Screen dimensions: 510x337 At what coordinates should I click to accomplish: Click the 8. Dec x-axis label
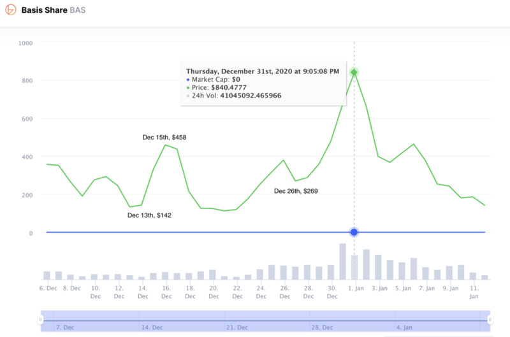pos(72,288)
